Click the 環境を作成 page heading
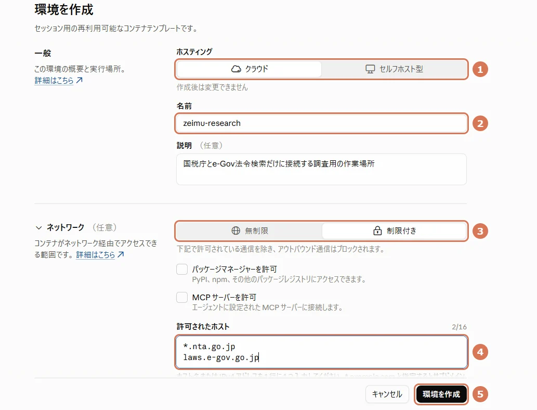Image resolution: width=537 pixels, height=410 pixels. pyautogui.click(x=64, y=9)
